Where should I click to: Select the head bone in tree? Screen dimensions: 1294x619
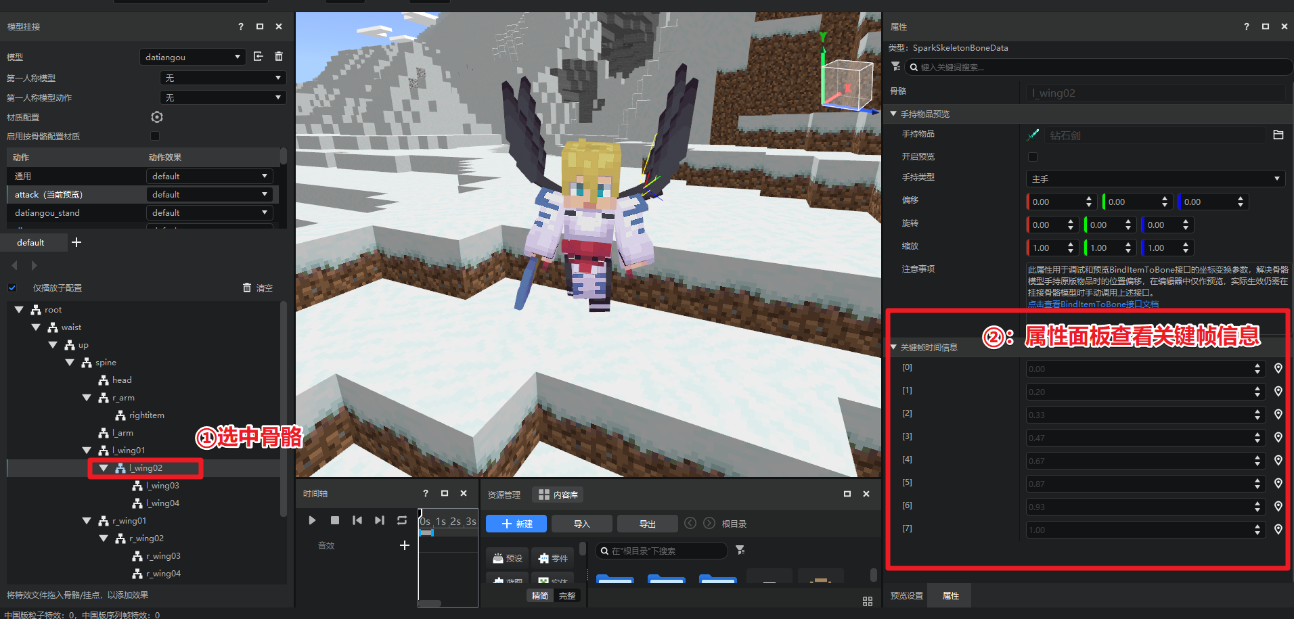point(122,380)
